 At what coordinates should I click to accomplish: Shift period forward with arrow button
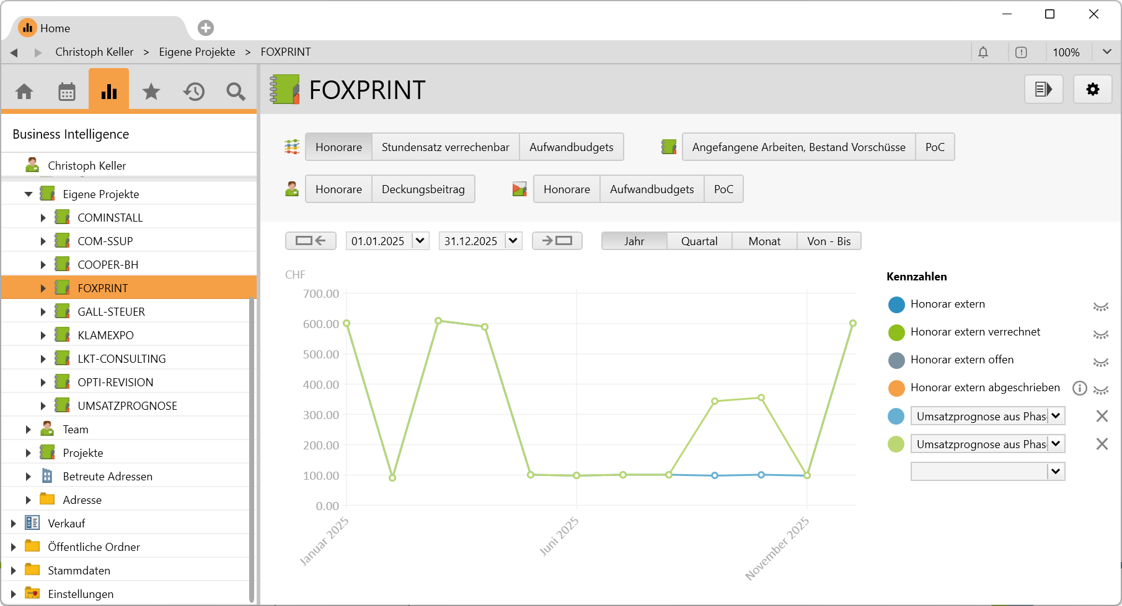pyautogui.click(x=557, y=241)
